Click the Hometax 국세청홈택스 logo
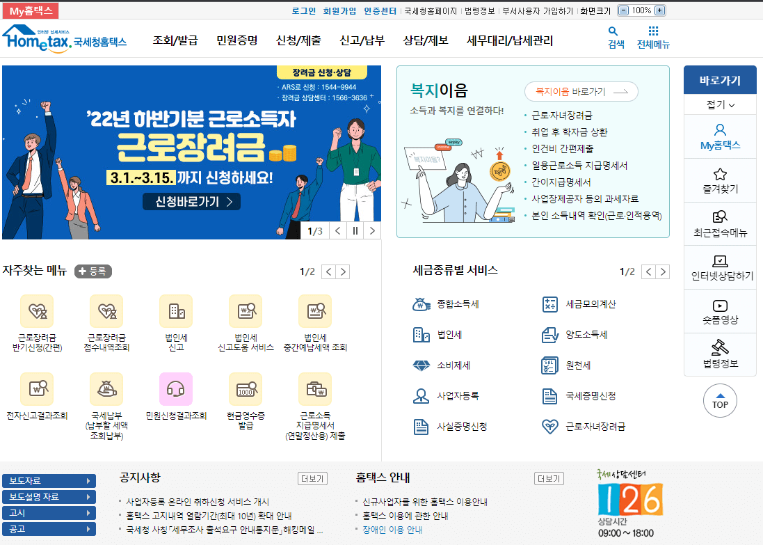Viewport: 763px width, 545px height. 64,39
